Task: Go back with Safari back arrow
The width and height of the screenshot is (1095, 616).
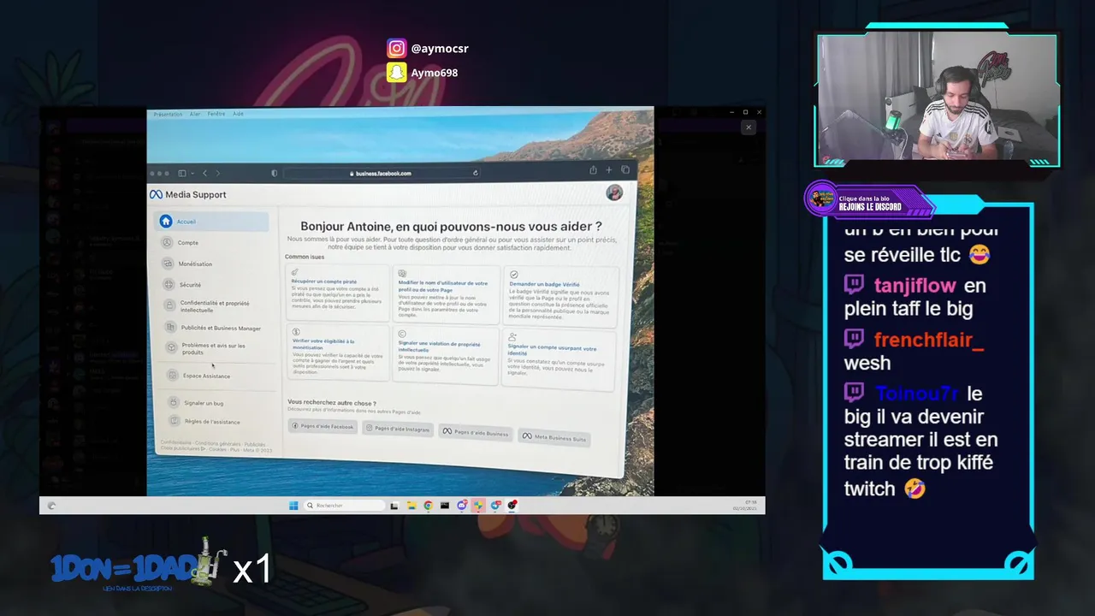Action: pos(204,173)
